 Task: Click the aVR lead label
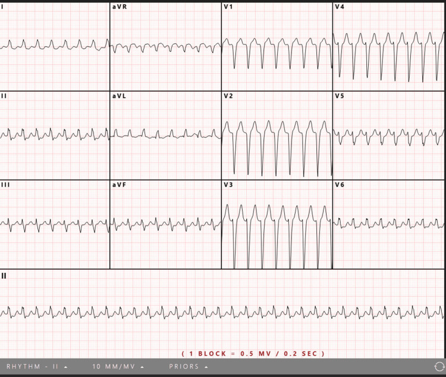tap(120, 7)
